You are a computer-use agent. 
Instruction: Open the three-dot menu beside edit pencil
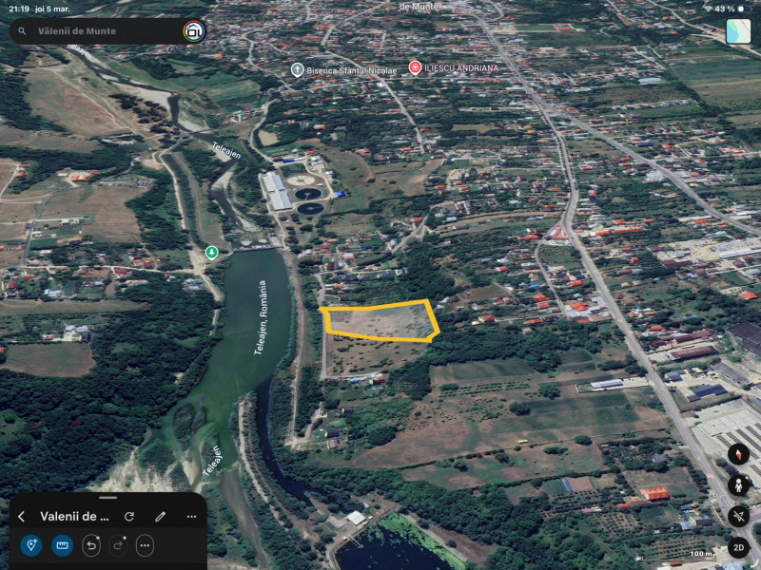coord(192,516)
